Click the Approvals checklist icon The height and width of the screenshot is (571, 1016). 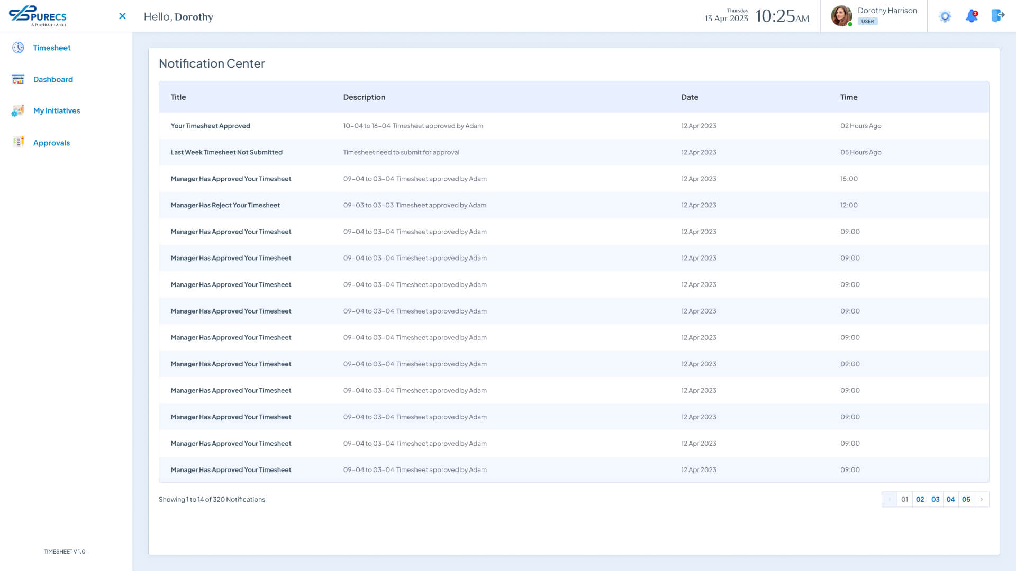[x=18, y=142]
